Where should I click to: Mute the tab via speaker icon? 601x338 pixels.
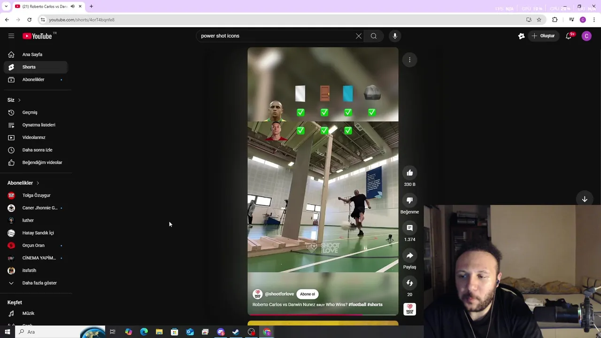(72, 7)
